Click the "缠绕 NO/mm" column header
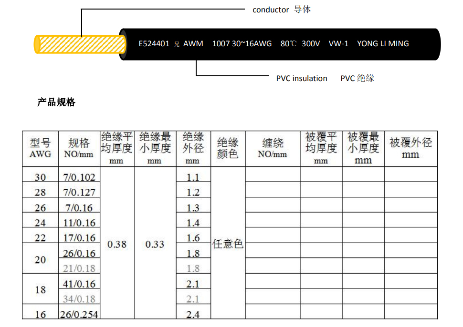 [x=273, y=148]
